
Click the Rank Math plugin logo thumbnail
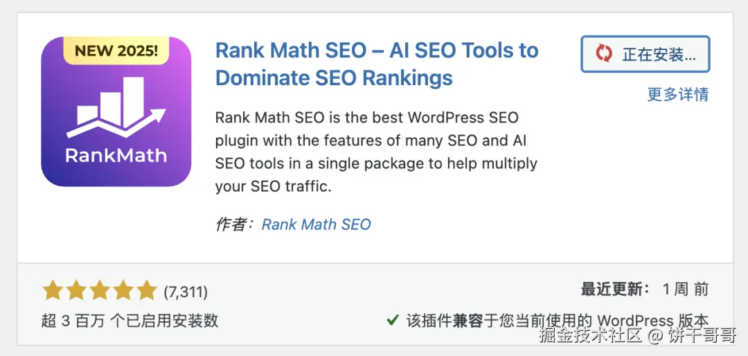point(116,112)
